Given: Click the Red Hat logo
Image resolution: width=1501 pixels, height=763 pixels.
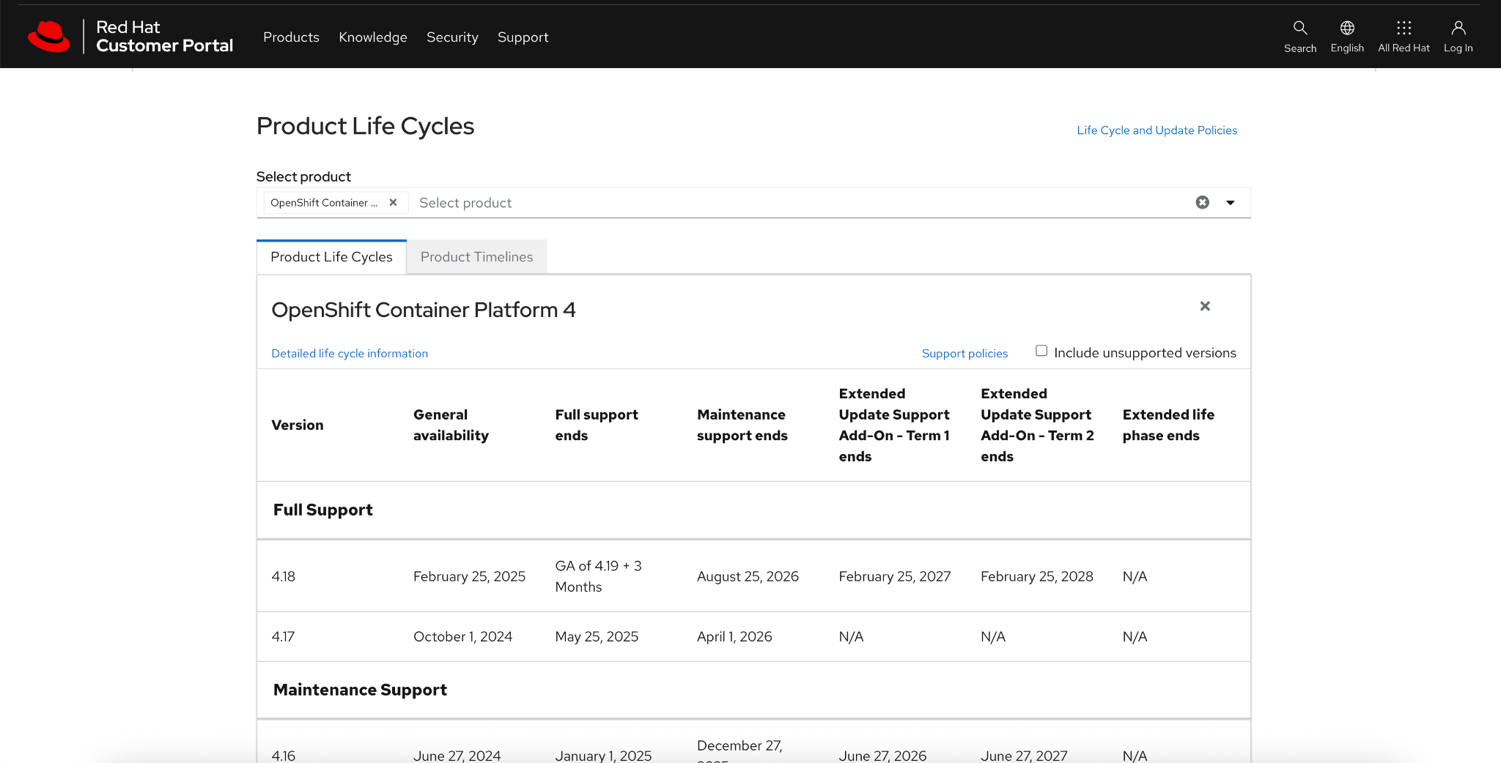Looking at the screenshot, I should [x=49, y=35].
